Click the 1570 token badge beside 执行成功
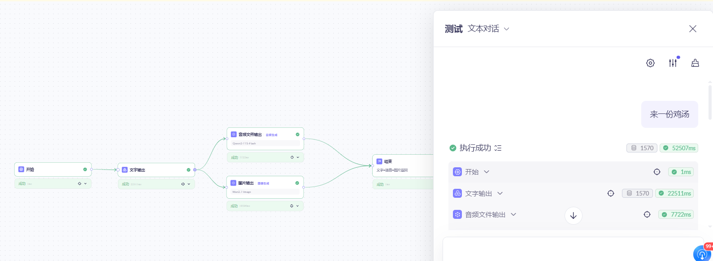 coord(642,148)
